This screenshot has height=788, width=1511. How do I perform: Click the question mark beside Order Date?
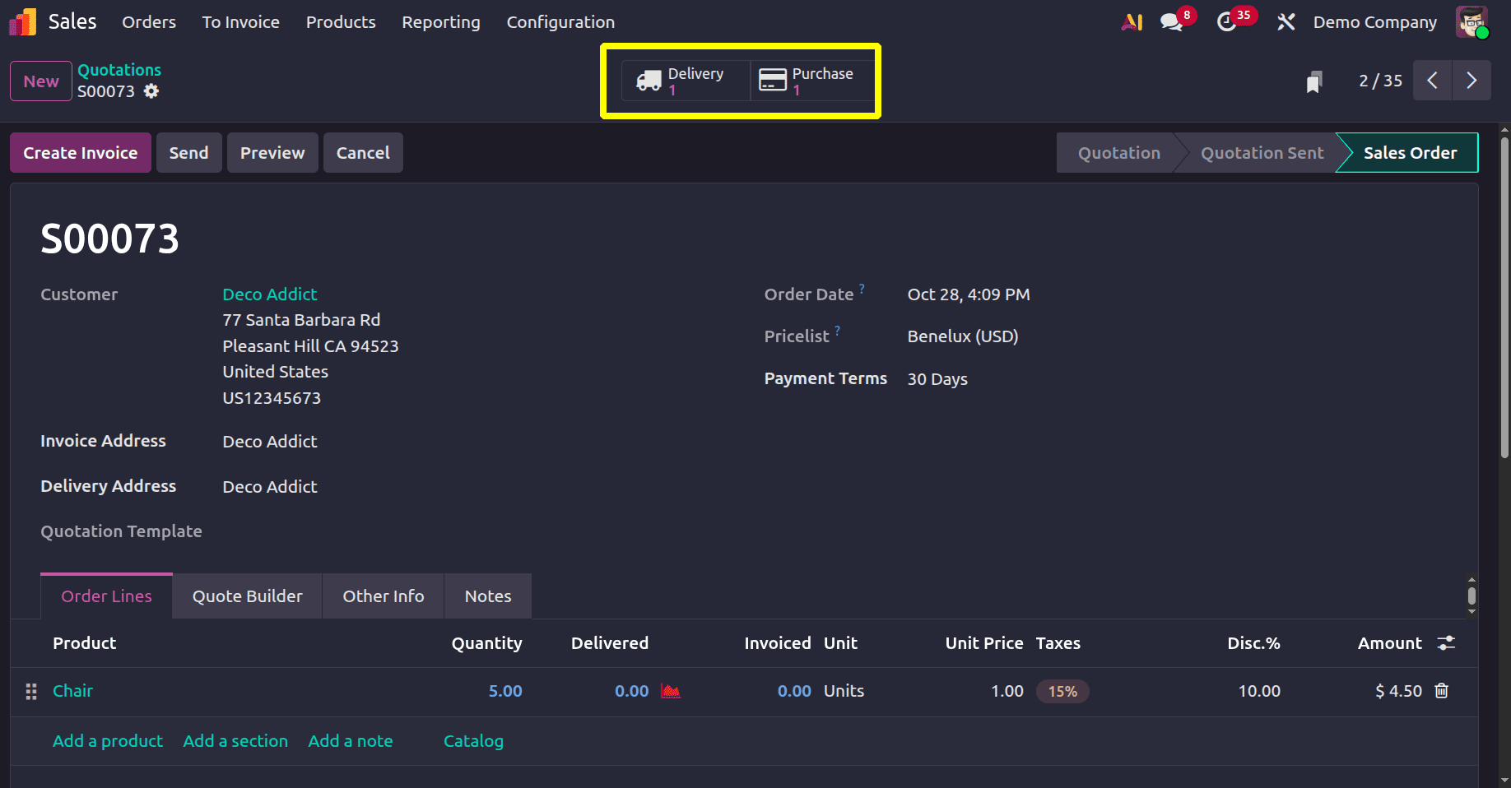click(x=862, y=288)
